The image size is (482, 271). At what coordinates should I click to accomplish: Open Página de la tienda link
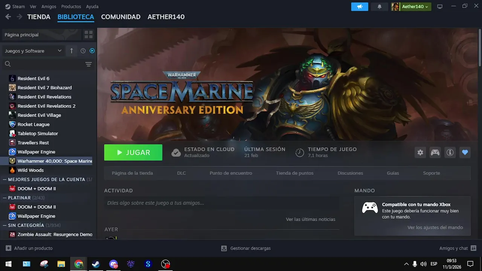(x=132, y=173)
